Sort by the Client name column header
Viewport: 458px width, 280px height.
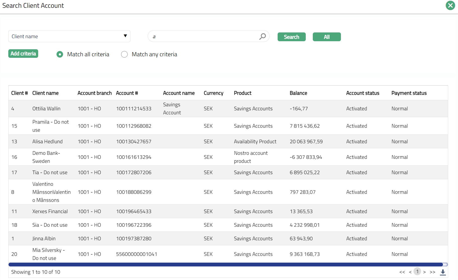(x=45, y=93)
